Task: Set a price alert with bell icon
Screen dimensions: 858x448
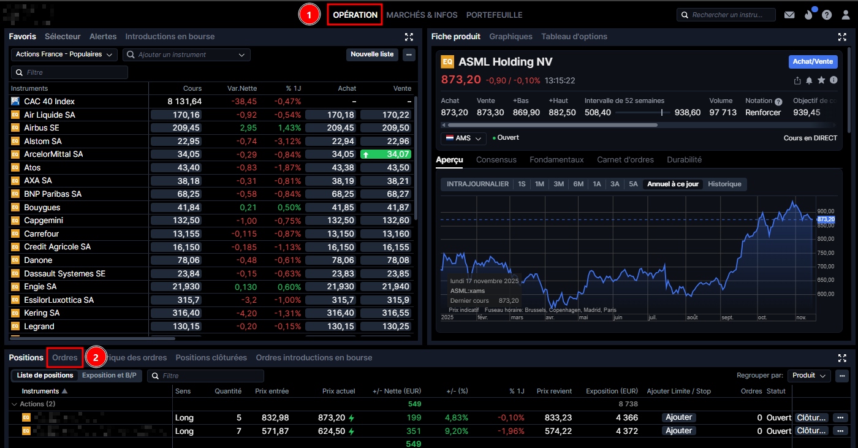Action: (809, 80)
